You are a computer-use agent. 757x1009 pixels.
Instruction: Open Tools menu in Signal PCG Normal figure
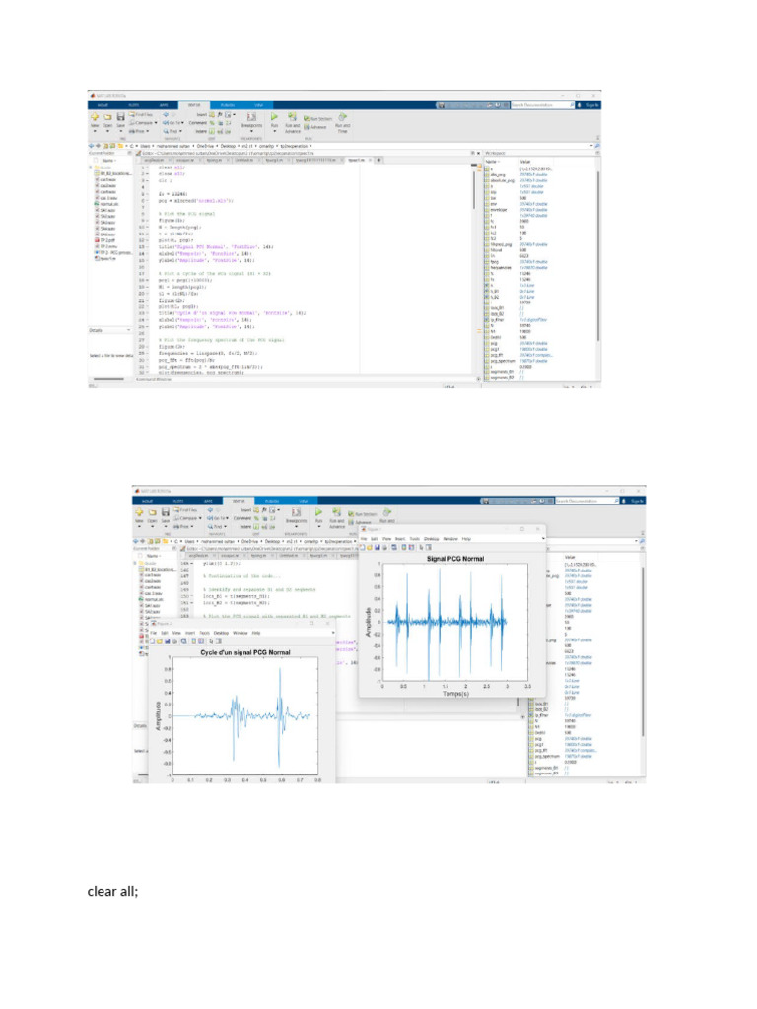click(x=415, y=539)
